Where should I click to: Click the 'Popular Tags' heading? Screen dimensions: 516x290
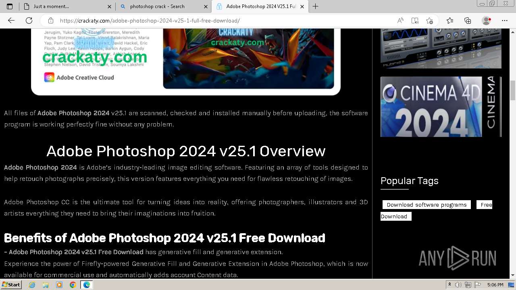click(410, 180)
